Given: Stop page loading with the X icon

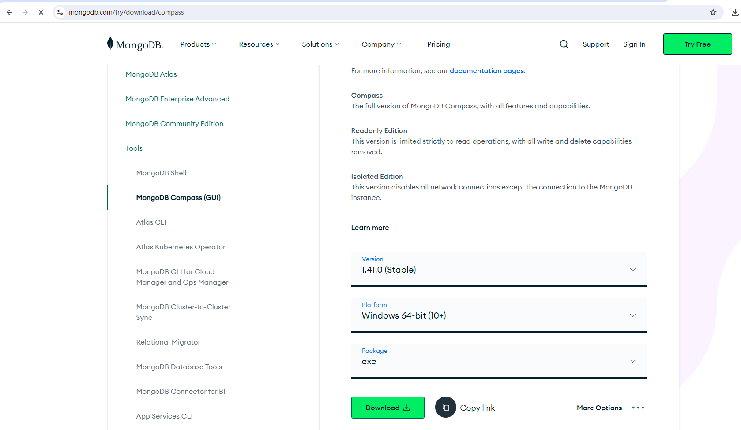Looking at the screenshot, I should click(x=41, y=12).
